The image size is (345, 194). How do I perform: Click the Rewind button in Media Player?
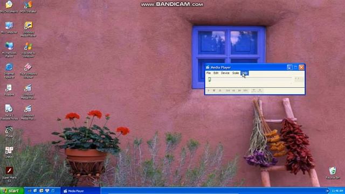tap(234, 91)
